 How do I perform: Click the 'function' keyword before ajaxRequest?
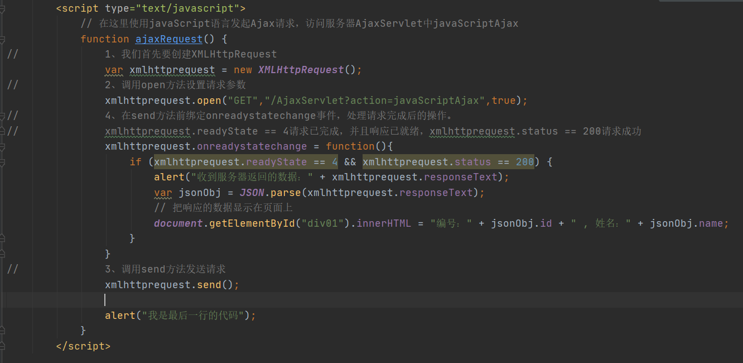[x=105, y=39]
